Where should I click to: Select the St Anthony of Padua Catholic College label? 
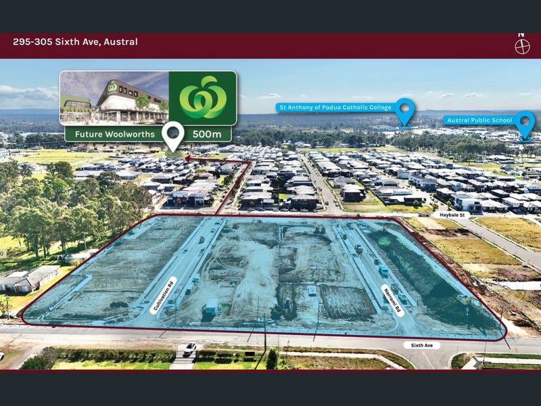[334, 108]
